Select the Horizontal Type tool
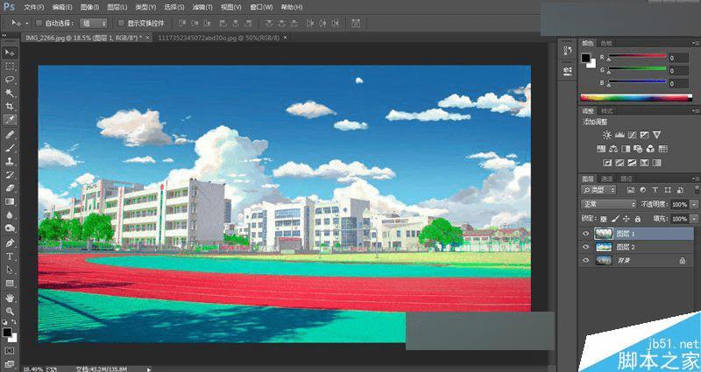This screenshot has height=372, width=701. (x=10, y=256)
